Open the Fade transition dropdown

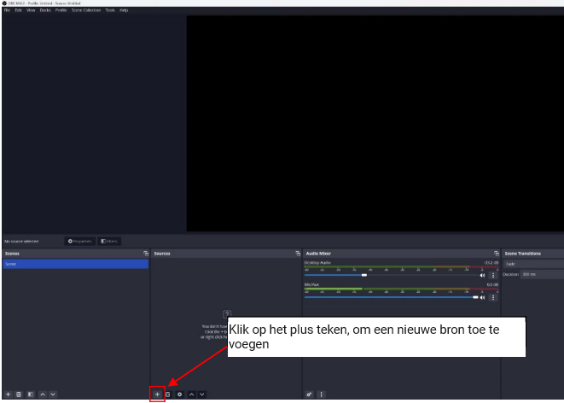(x=534, y=264)
